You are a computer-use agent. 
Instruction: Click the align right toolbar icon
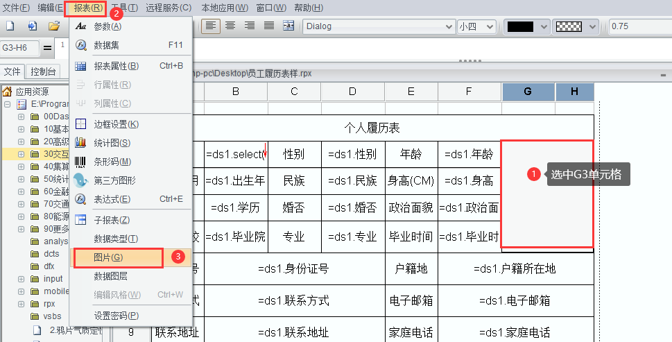point(250,26)
